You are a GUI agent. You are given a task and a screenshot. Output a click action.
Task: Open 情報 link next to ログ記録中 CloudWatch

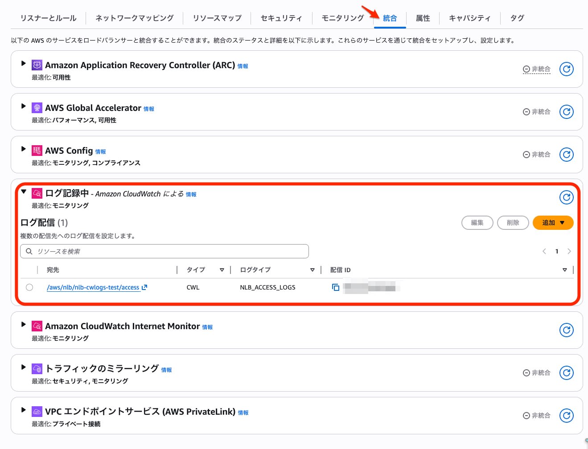click(191, 195)
